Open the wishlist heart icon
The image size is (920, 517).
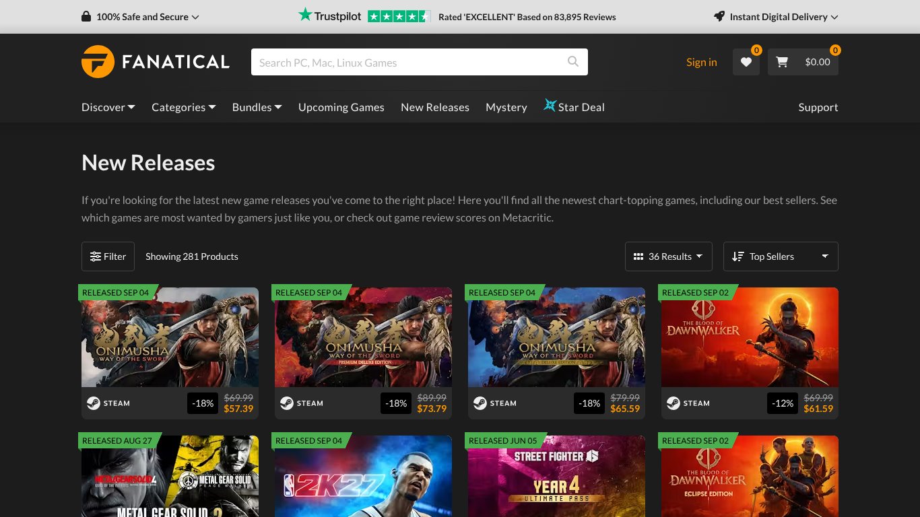coord(746,62)
